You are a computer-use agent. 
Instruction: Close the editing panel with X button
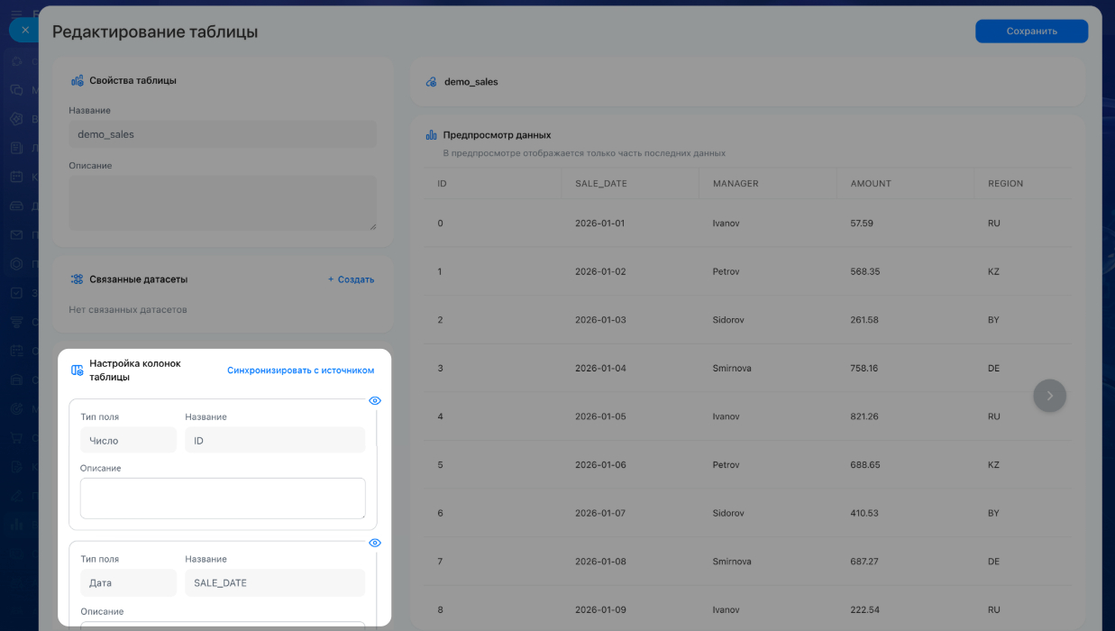click(x=25, y=30)
